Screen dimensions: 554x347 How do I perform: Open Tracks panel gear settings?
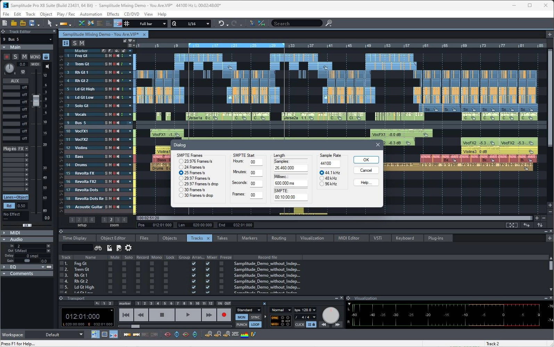point(128,248)
